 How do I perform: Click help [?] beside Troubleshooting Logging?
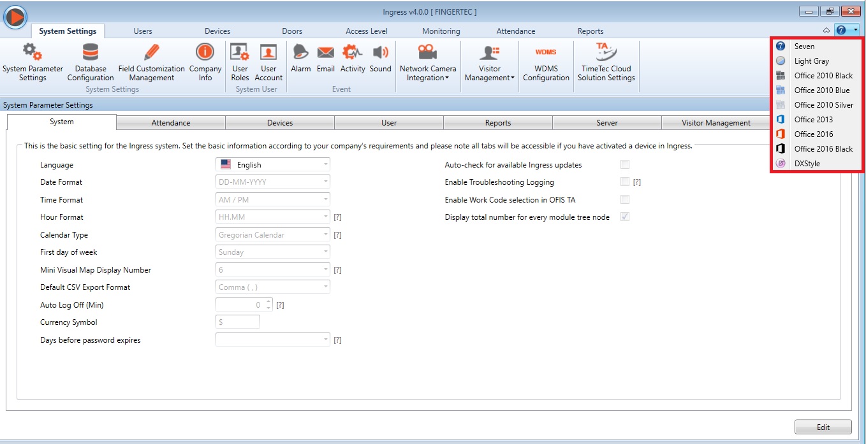(x=636, y=182)
